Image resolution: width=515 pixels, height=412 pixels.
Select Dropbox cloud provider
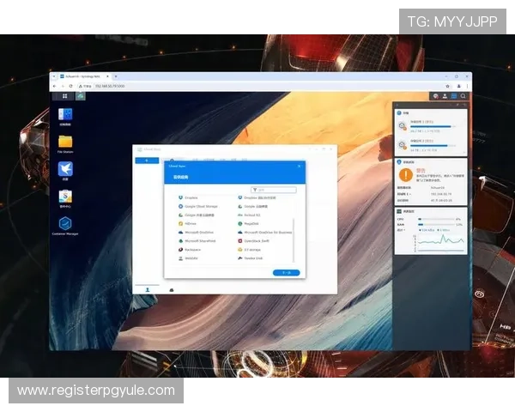pyautogui.click(x=188, y=197)
